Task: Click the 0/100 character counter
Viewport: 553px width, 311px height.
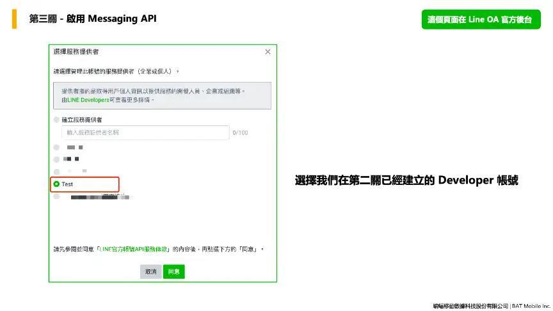Action: [x=240, y=132]
